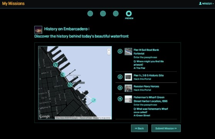This screenshot has height=139, width=215.
Task: Select the Preview step circle
Action: [129, 13]
